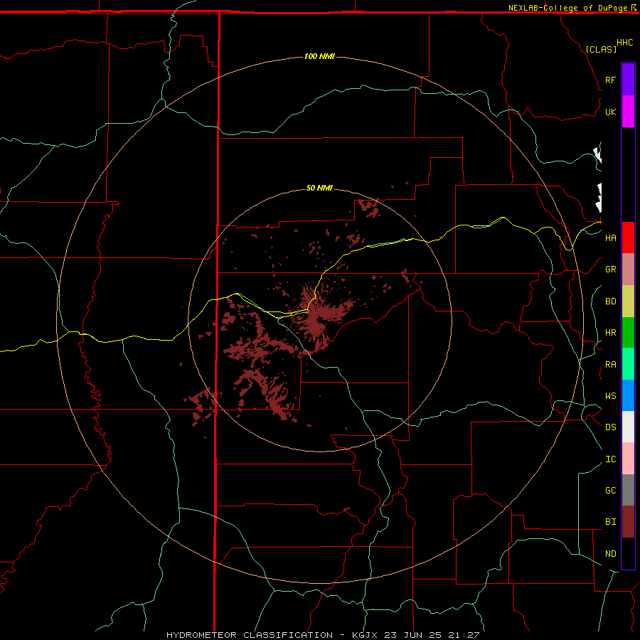Click the 'HHC' product label
640x640 pixels.
pos(624,43)
